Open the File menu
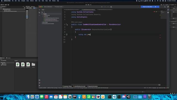Viewport: 177px width, 100px height. coord(13,1)
